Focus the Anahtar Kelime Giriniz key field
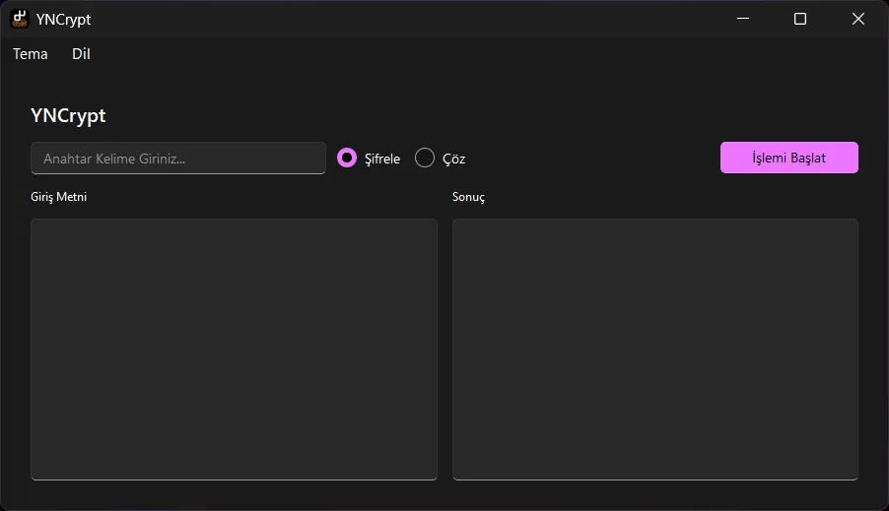The width and height of the screenshot is (889, 511). (x=178, y=159)
